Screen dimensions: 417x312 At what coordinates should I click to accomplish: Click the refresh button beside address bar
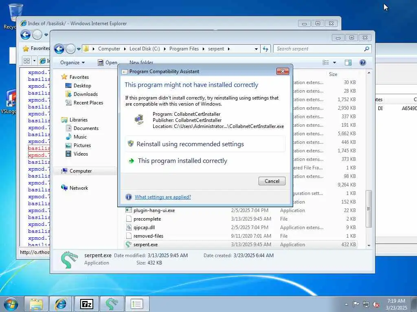pos(266,49)
